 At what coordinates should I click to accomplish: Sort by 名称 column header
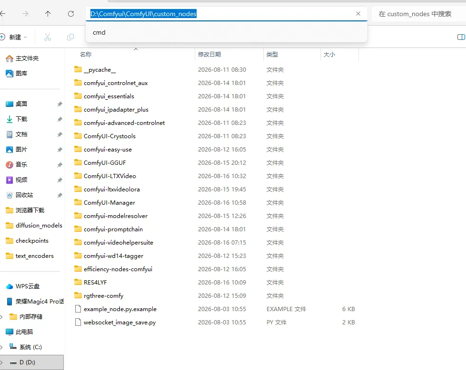coord(86,54)
